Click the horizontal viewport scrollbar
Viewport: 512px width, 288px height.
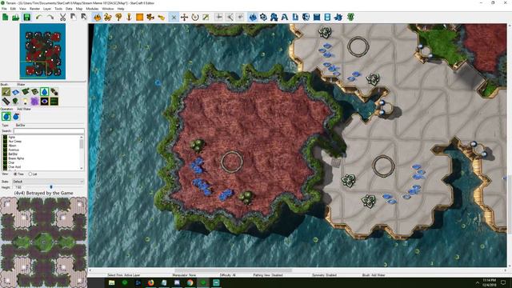pyautogui.click(x=233, y=270)
